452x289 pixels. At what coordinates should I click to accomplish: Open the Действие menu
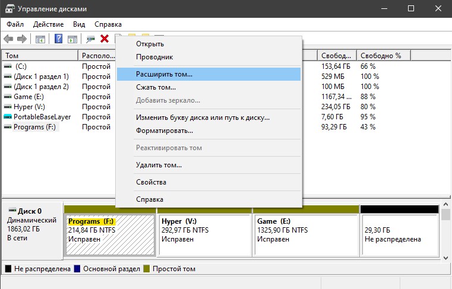[48, 24]
